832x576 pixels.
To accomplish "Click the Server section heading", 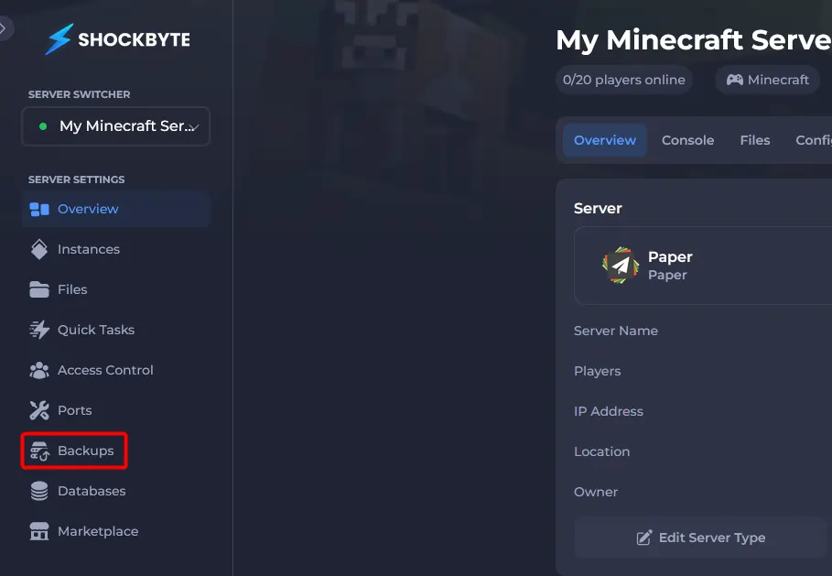I will click(x=598, y=208).
